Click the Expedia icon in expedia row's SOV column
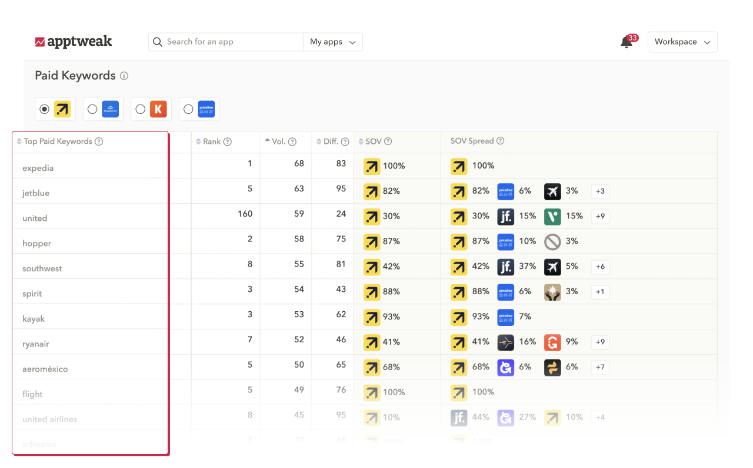The image size is (753, 468). [372, 167]
